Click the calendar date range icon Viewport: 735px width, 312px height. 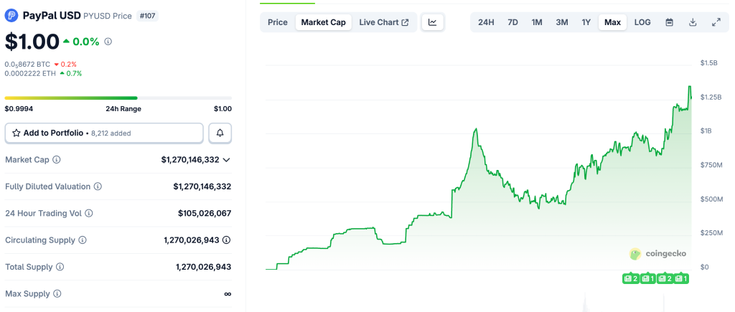pos(669,22)
